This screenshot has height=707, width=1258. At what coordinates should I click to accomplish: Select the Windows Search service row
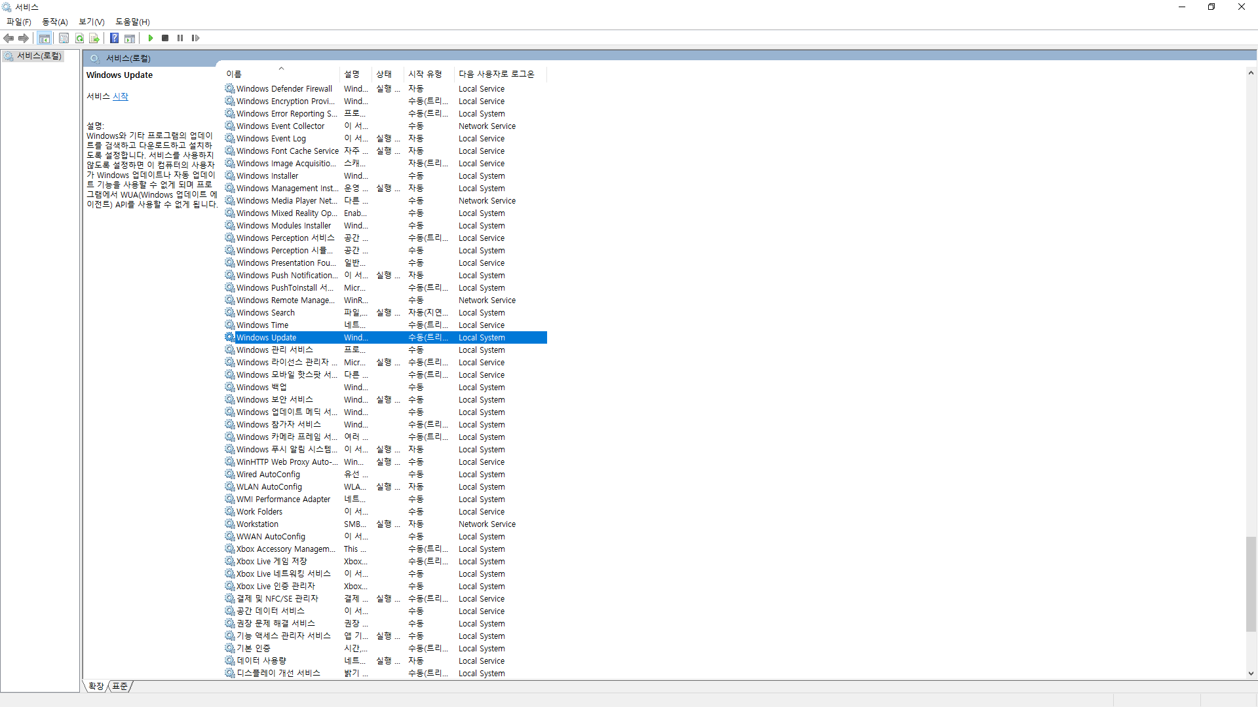(265, 312)
